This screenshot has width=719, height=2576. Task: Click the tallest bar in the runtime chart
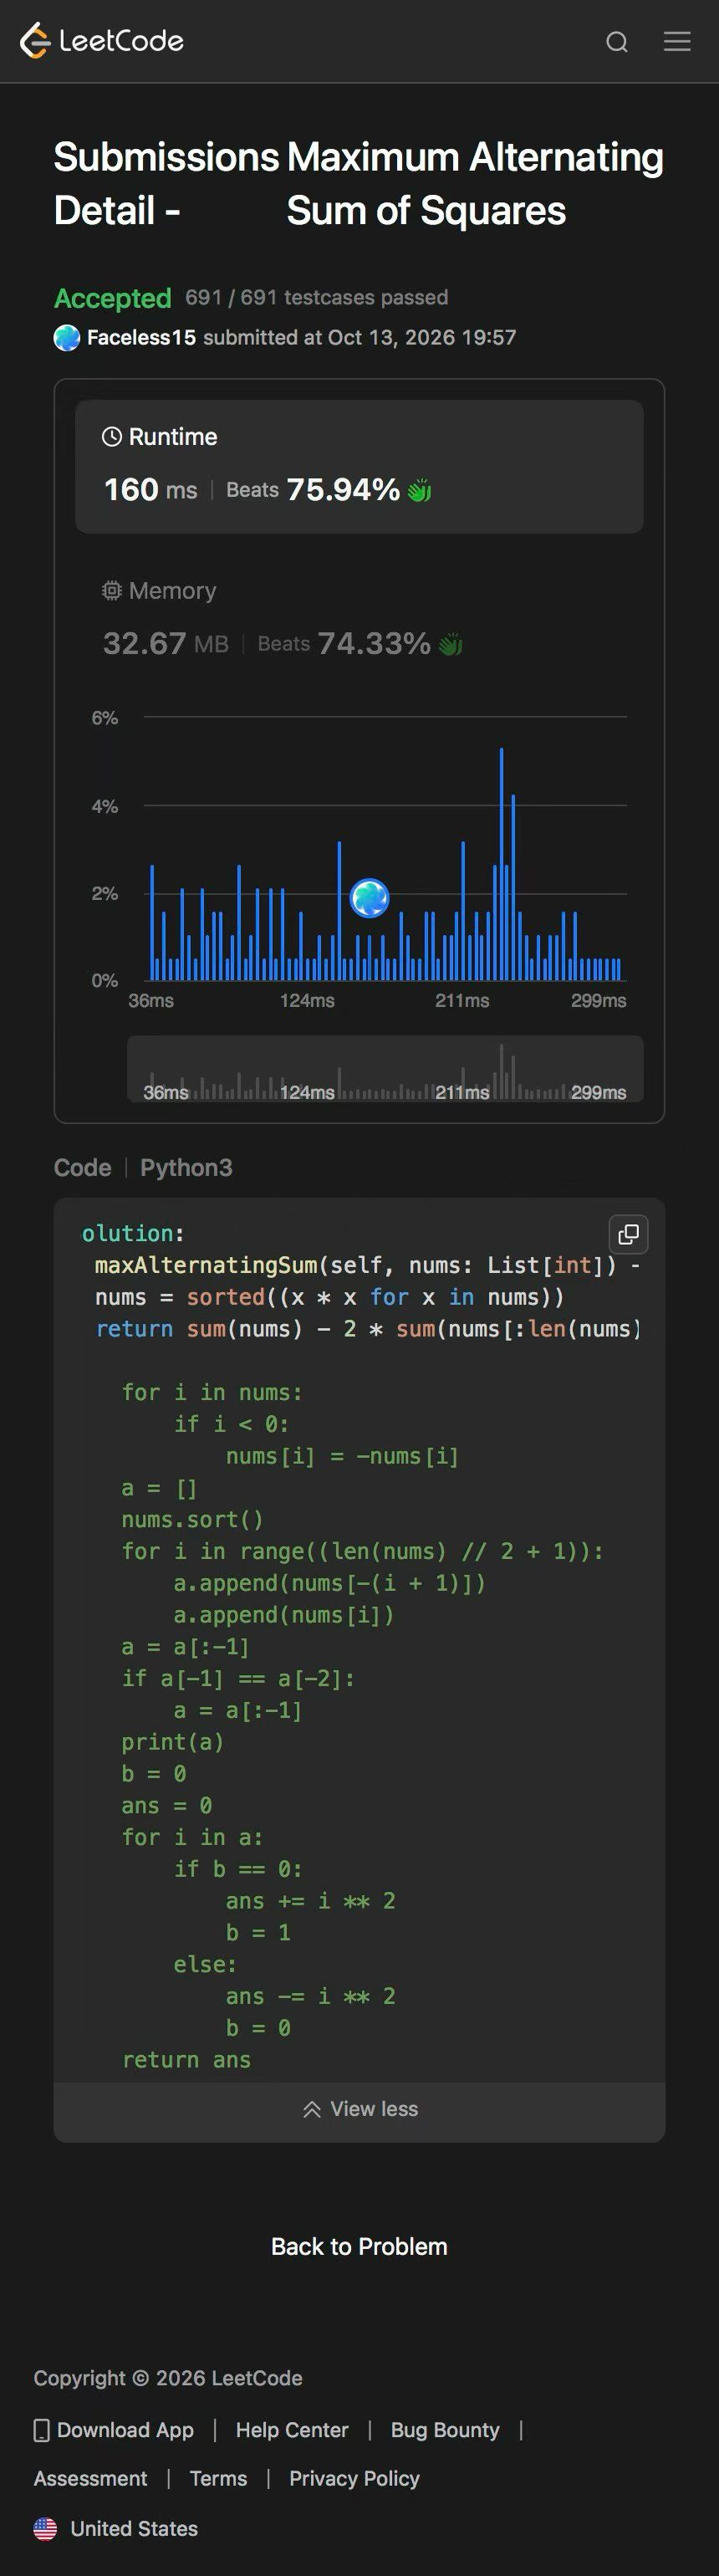point(501,864)
